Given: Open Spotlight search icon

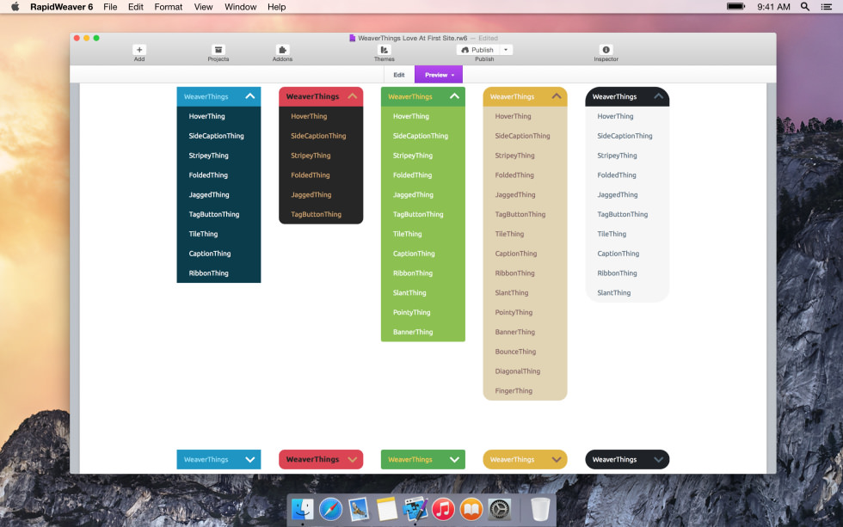Looking at the screenshot, I should pos(805,7).
